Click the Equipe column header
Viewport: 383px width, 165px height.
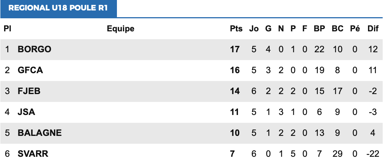pyautogui.click(x=121, y=29)
